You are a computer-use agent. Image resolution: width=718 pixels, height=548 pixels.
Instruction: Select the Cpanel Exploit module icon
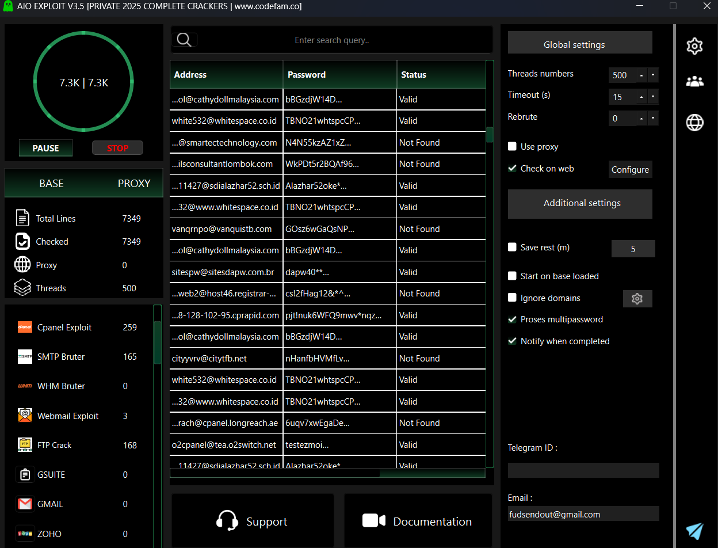[25, 327]
